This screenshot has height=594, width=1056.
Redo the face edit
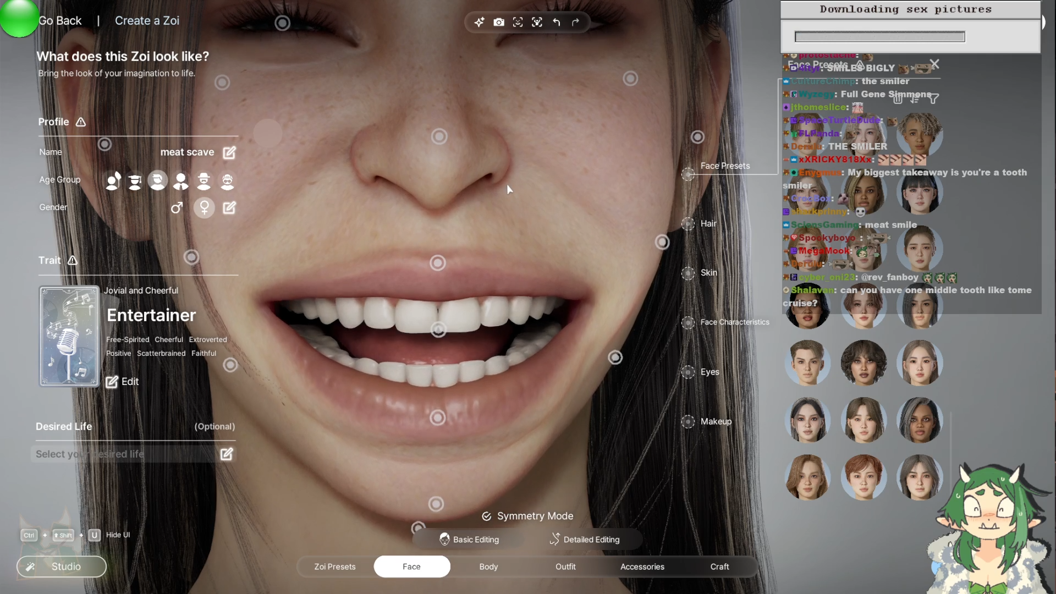click(575, 22)
